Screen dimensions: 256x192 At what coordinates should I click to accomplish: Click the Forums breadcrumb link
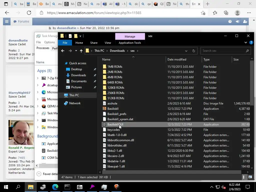pos(21,21)
